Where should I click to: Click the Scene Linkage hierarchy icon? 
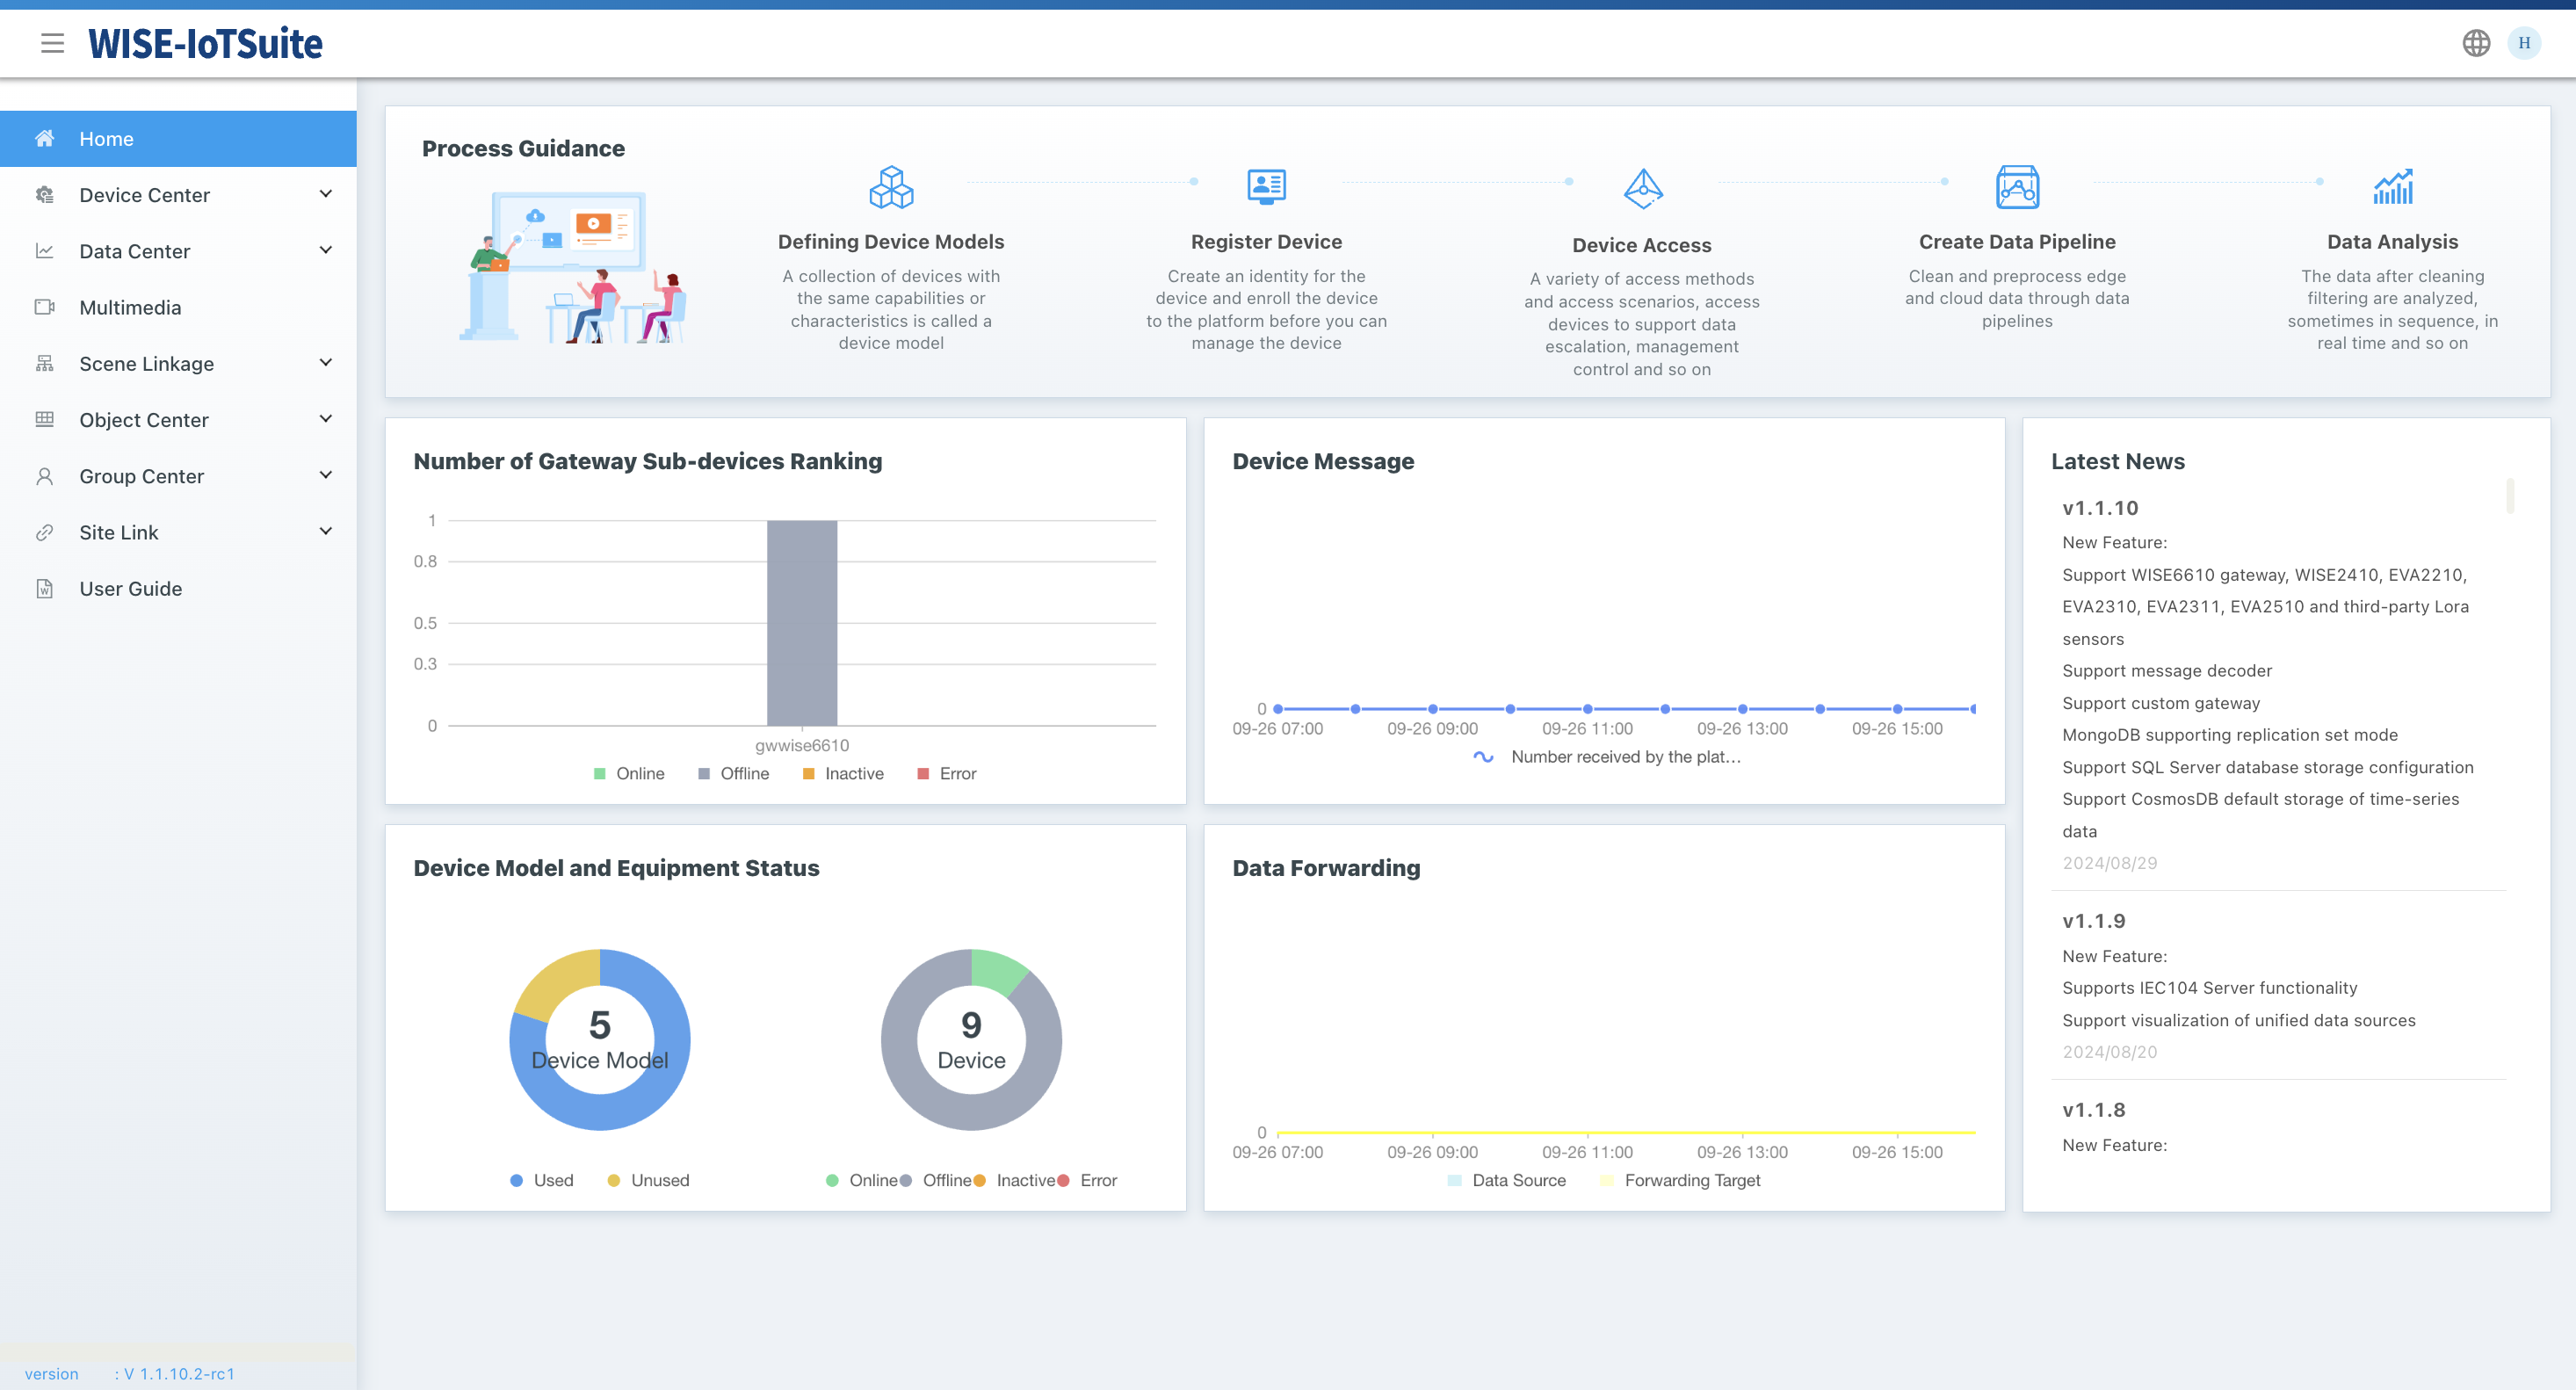(44, 363)
